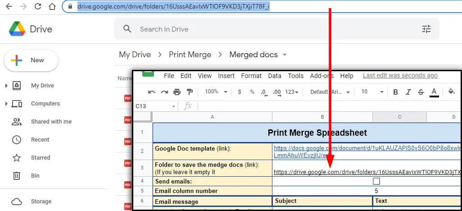Open the Google Doc template link
The width and height of the screenshot is (462, 211).
point(367,151)
